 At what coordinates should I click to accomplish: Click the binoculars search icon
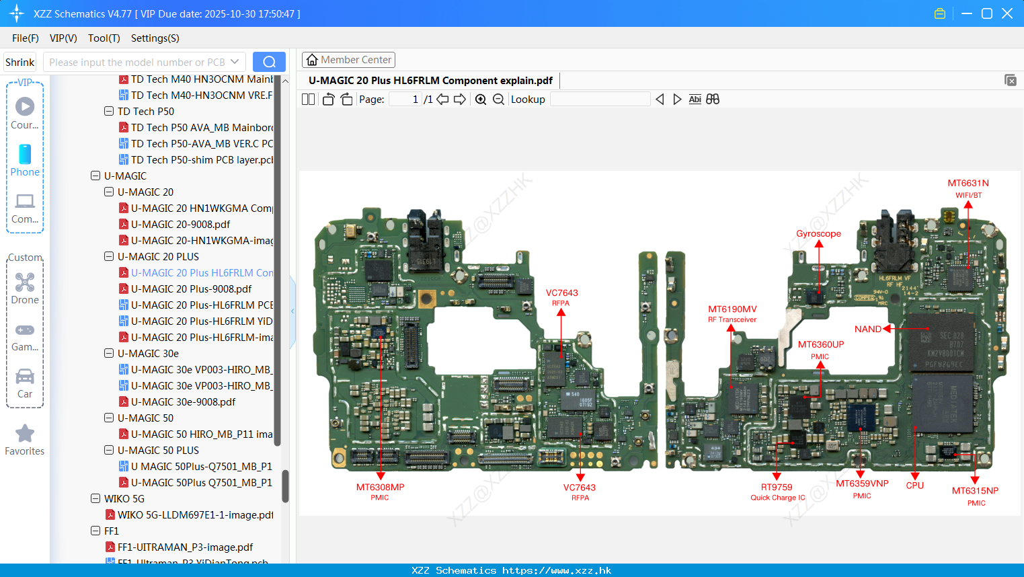point(713,100)
